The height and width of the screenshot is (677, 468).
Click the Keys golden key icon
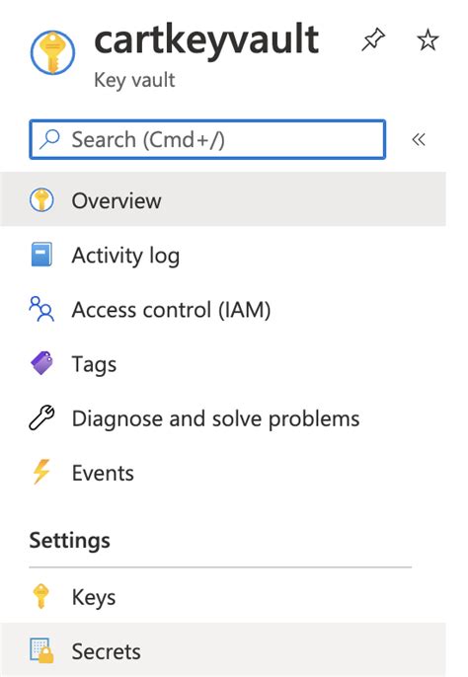(x=41, y=596)
